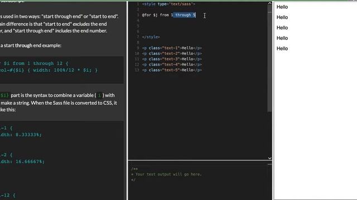Click the '16.66667%;' value in instructions

[x=30, y=162]
